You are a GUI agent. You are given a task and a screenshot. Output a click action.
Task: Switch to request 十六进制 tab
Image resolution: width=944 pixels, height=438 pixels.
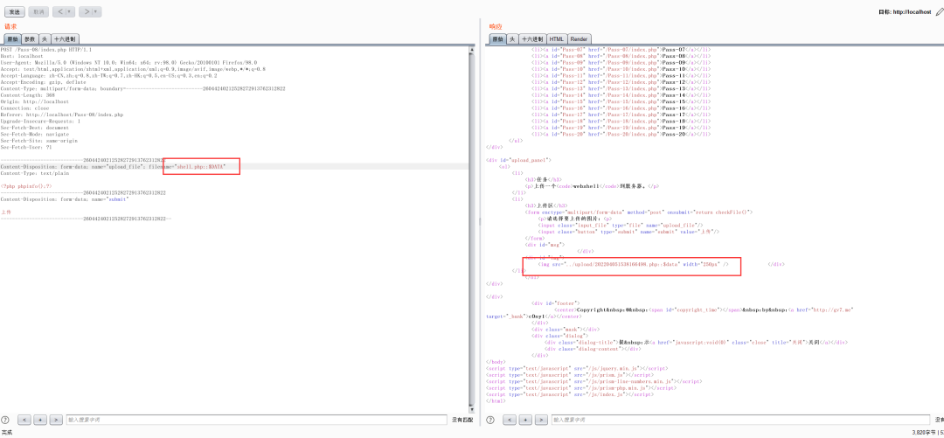pyautogui.click(x=66, y=39)
